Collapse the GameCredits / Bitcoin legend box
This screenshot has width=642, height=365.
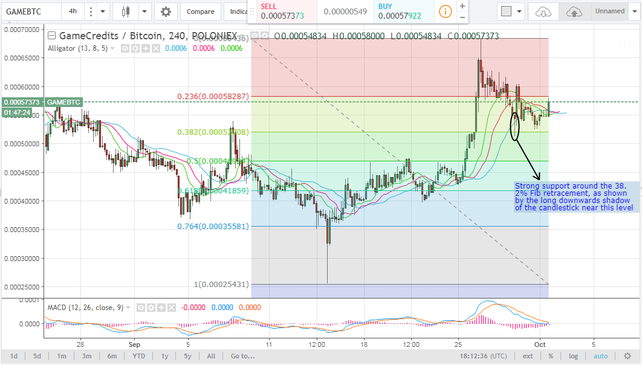tap(51, 36)
